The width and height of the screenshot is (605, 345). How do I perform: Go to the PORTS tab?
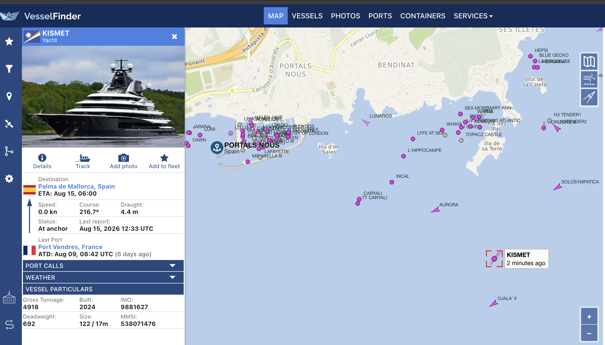point(380,16)
